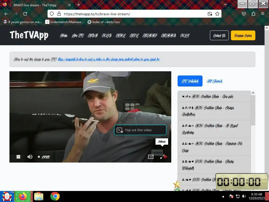
Task: Click the Contact Us button
Action: 219,36
